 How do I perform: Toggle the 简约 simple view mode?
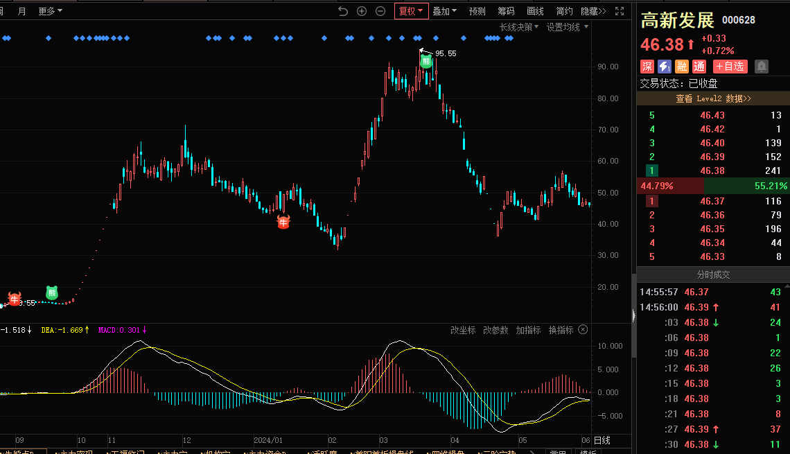click(564, 11)
